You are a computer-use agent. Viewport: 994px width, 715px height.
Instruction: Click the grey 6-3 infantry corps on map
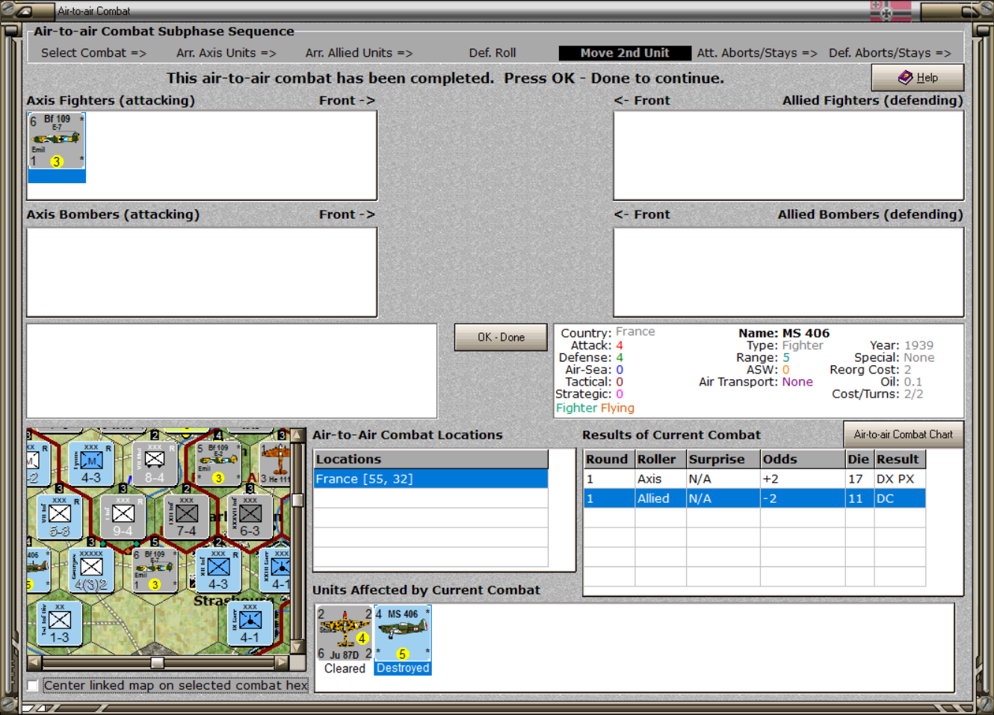[250, 516]
